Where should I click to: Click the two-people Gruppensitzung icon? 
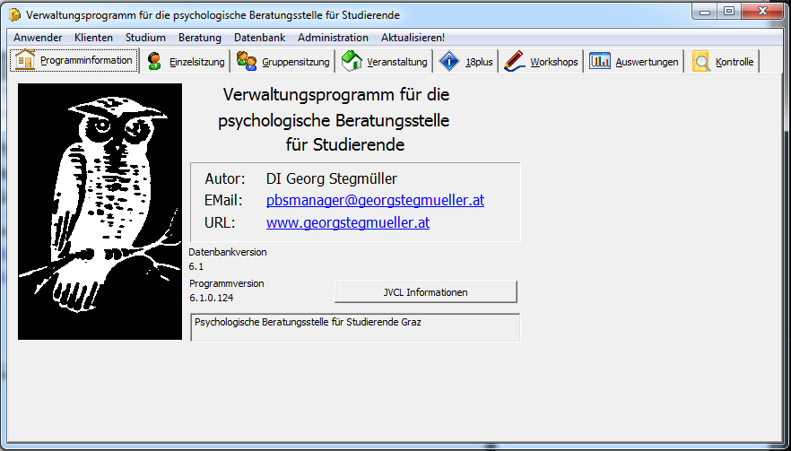(247, 61)
